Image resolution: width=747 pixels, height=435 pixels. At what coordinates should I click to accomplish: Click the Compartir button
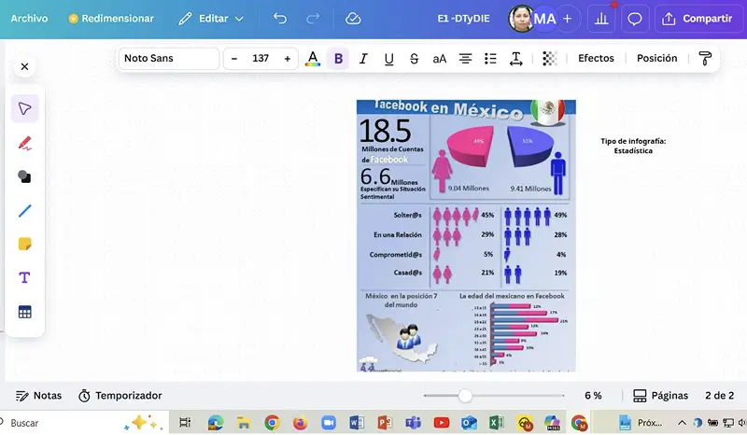point(697,18)
